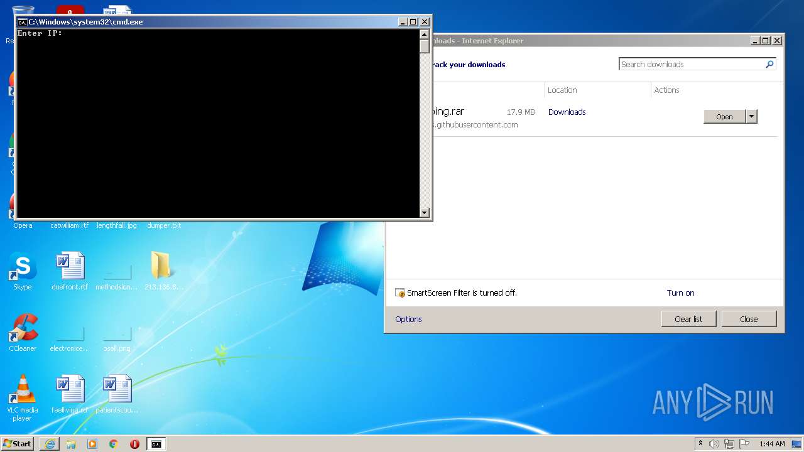Expand the Open button dropdown arrow
Image resolution: width=804 pixels, height=452 pixels.
[x=751, y=116]
